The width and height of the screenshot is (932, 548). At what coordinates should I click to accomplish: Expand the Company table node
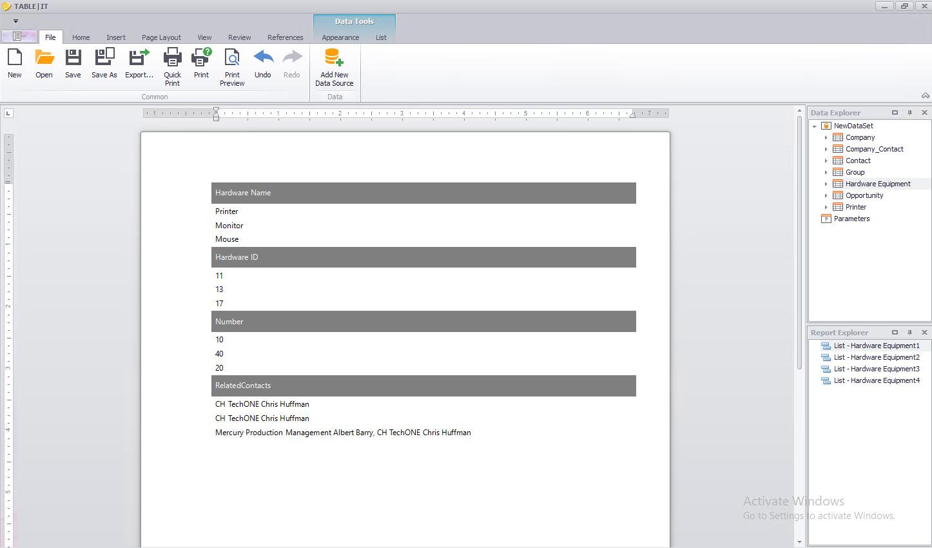click(x=826, y=137)
